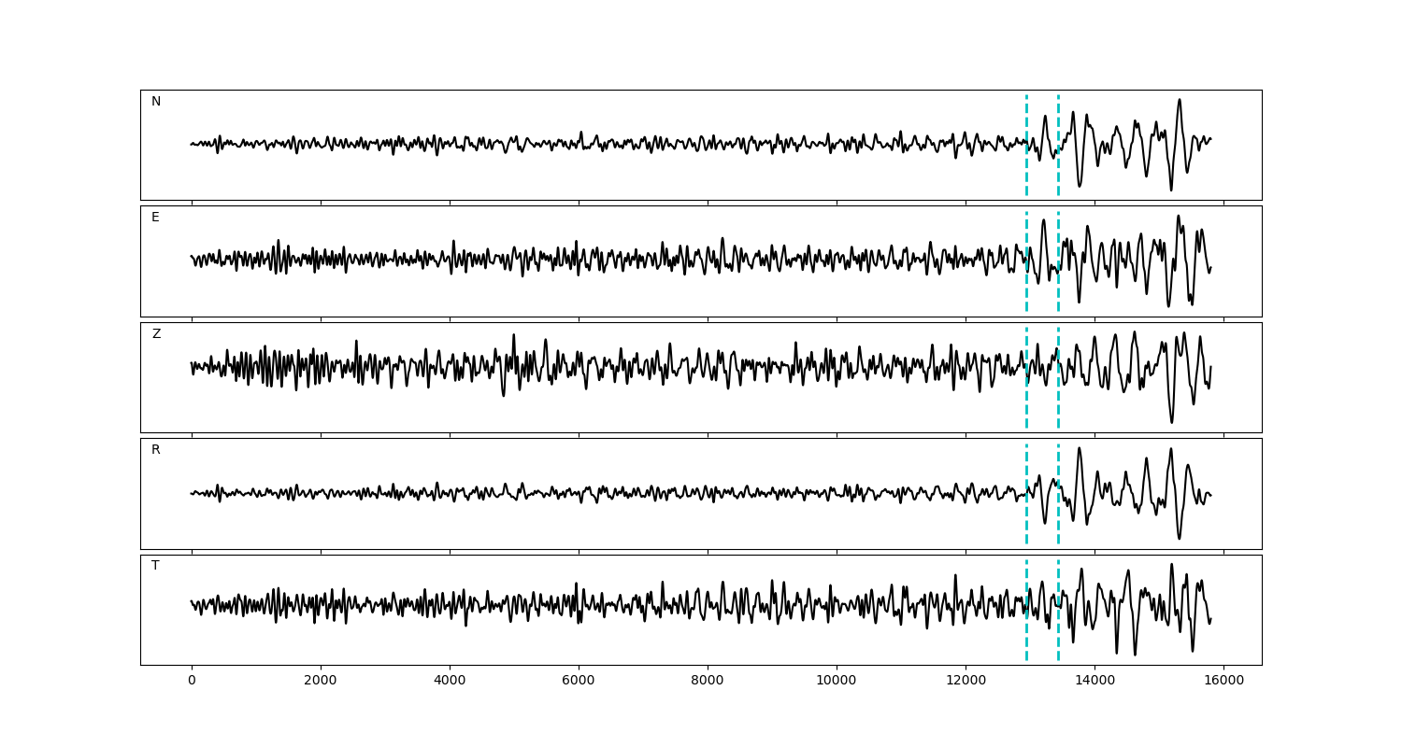
Task: Click the E component label
Action: (155, 218)
